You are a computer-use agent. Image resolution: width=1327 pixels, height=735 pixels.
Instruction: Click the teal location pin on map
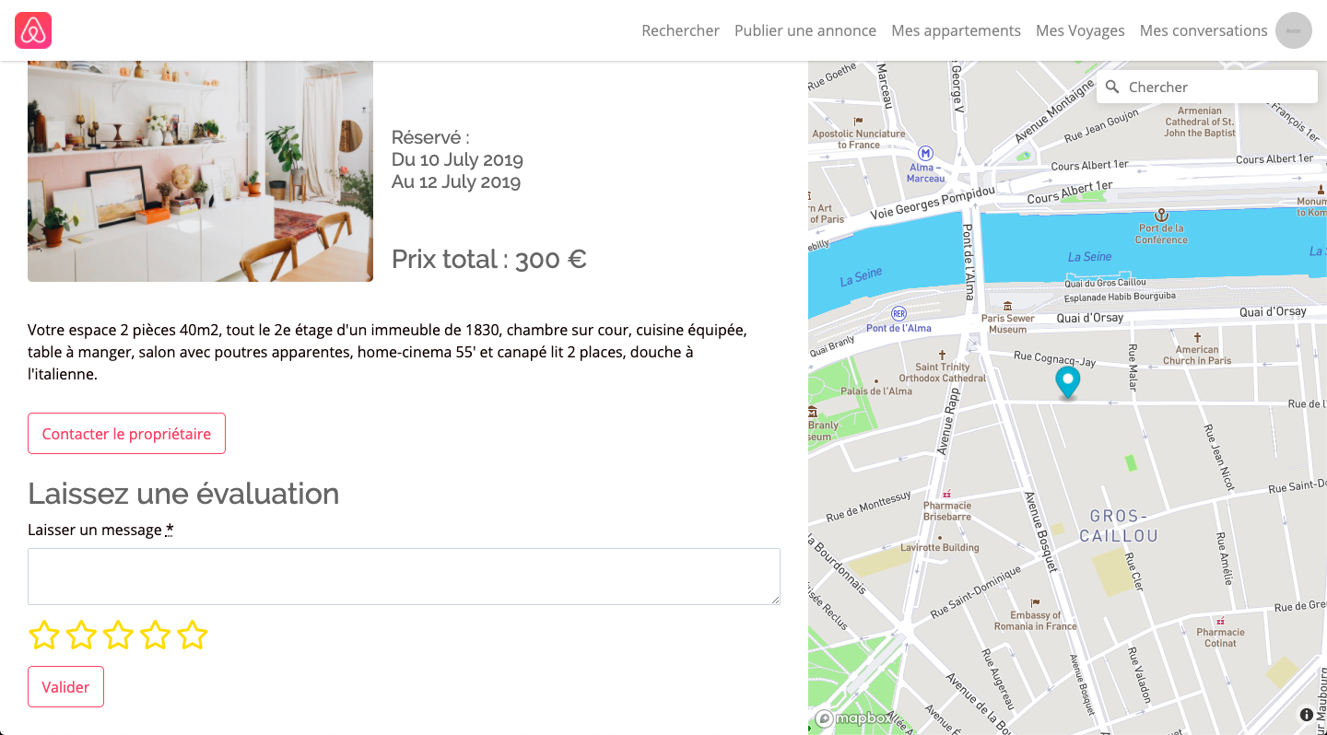[x=1067, y=382]
